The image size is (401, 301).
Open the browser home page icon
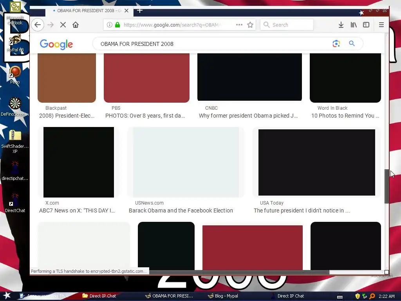(76, 25)
